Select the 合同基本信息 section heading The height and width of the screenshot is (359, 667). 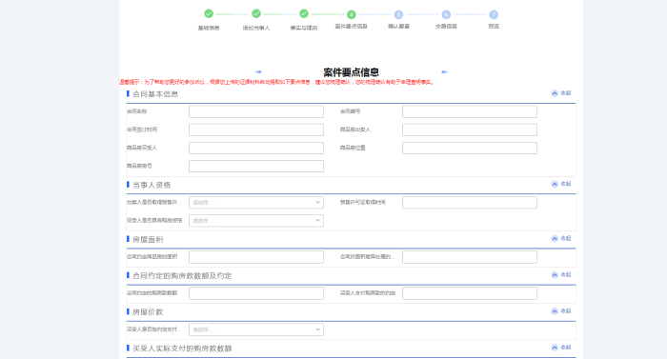click(x=155, y=94)
